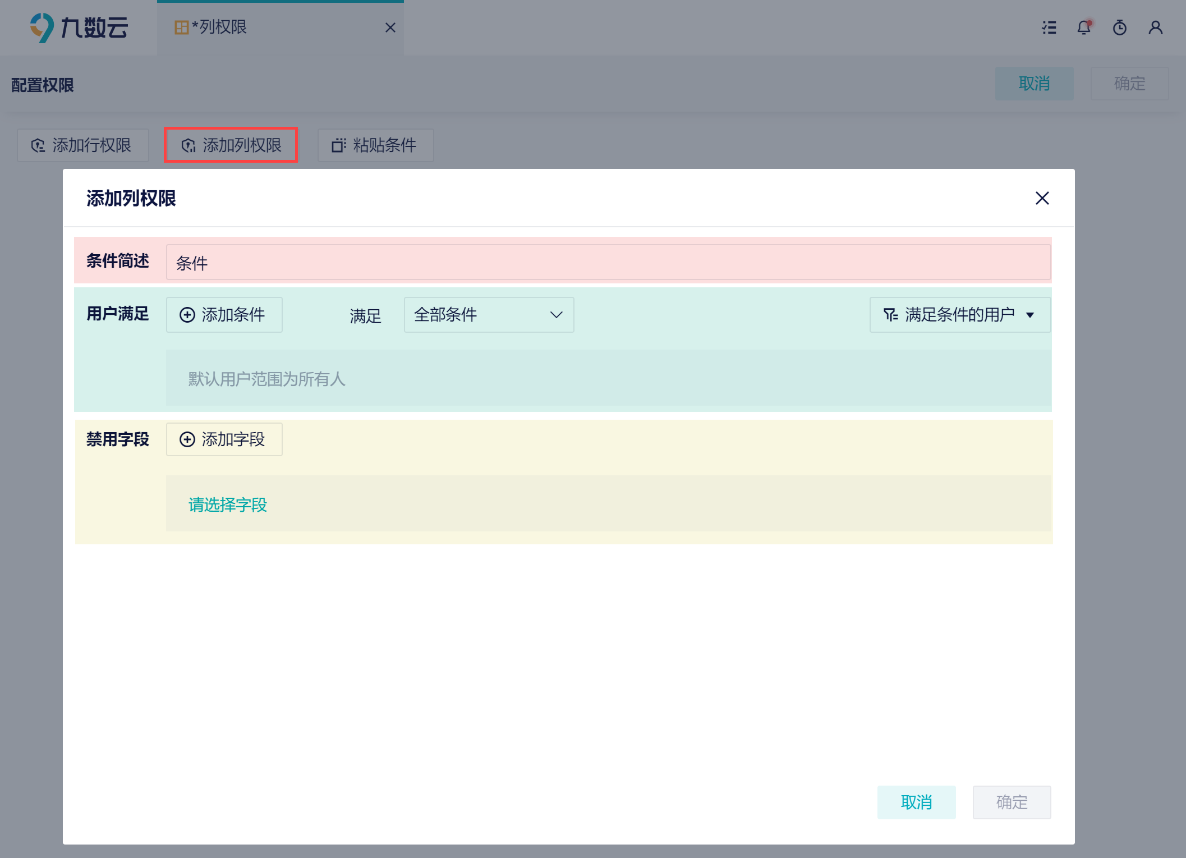Click the 添加列权限 dialog title

[131, 198]
